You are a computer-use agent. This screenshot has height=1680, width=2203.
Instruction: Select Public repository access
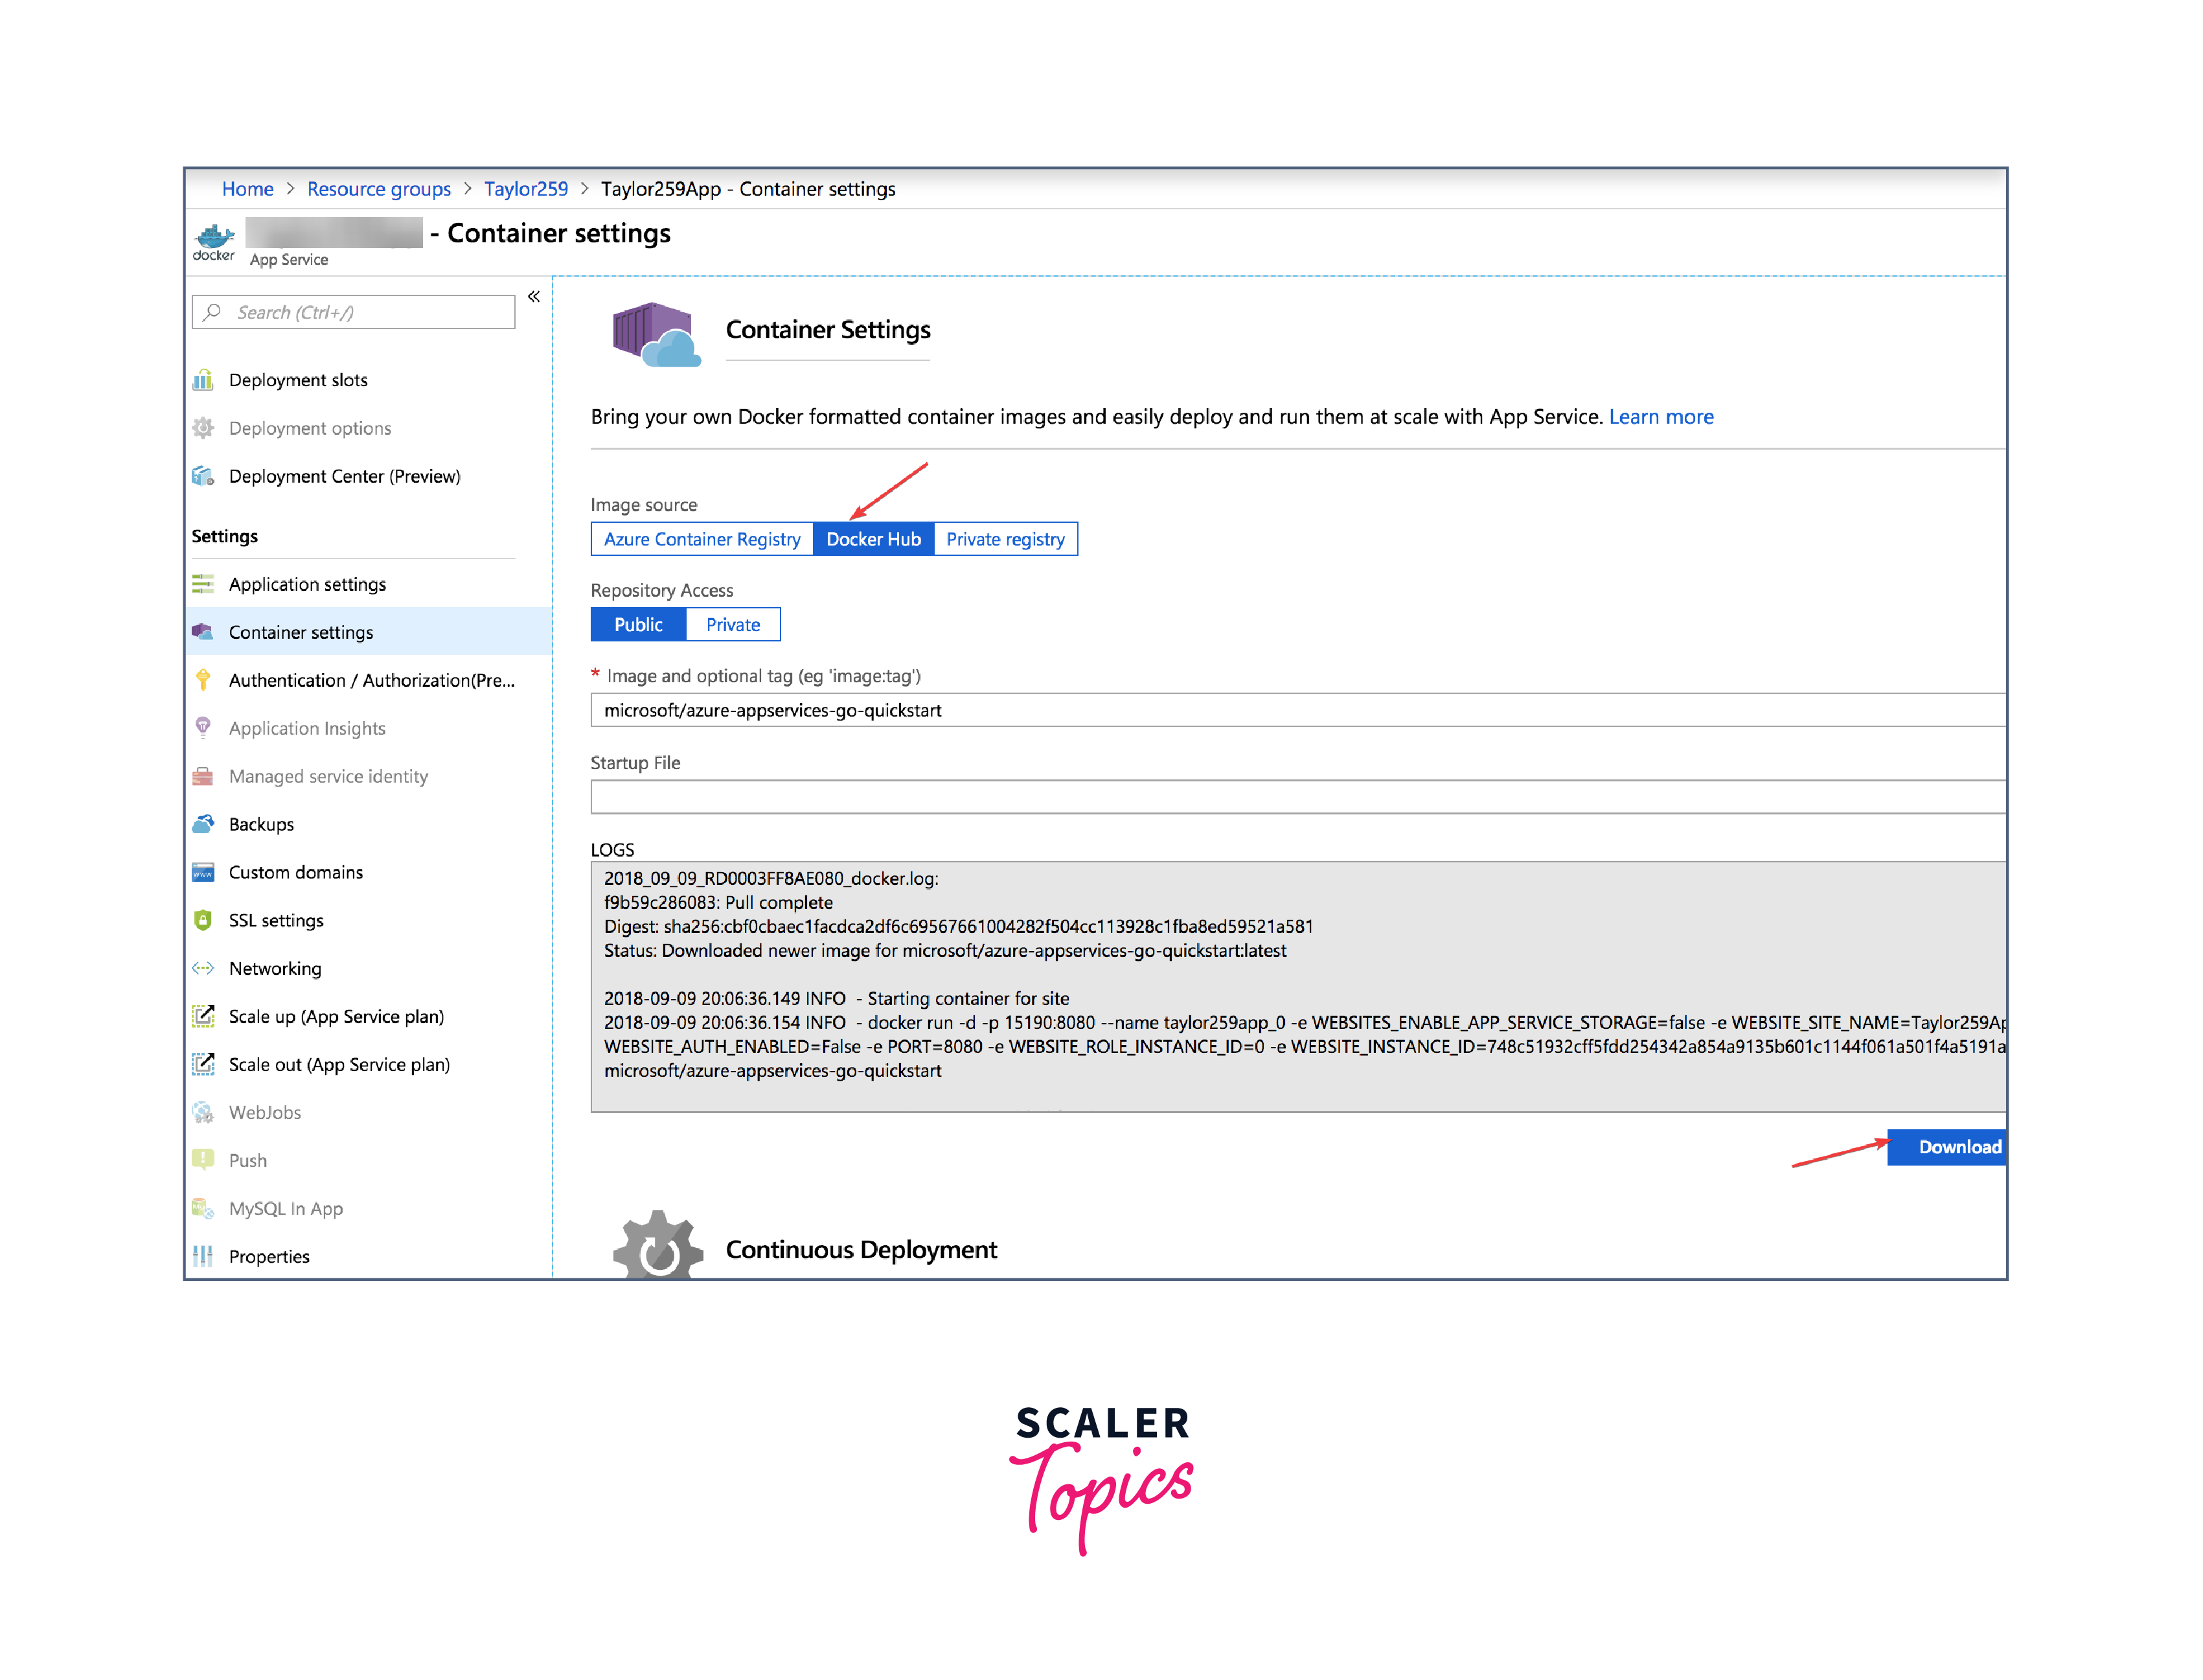637,625
